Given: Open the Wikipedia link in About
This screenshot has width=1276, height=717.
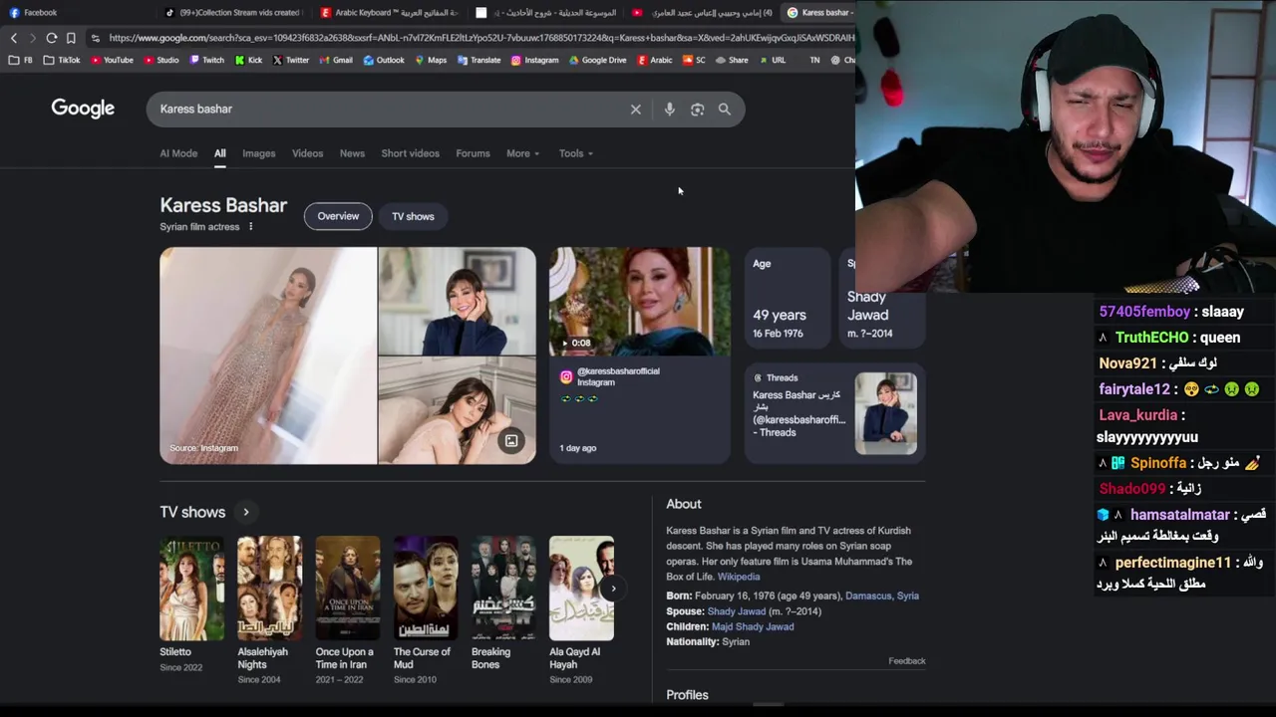Looking at the screenshot, I should (739, 577).
